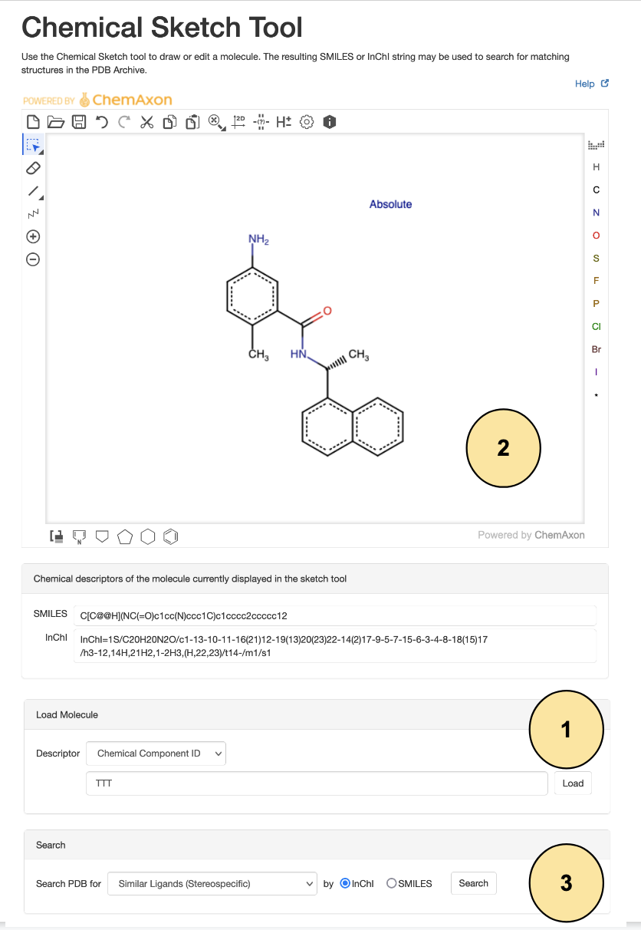Open the Descriptor type dropdown
Viewport: 641px width, 930px height.
156,754
